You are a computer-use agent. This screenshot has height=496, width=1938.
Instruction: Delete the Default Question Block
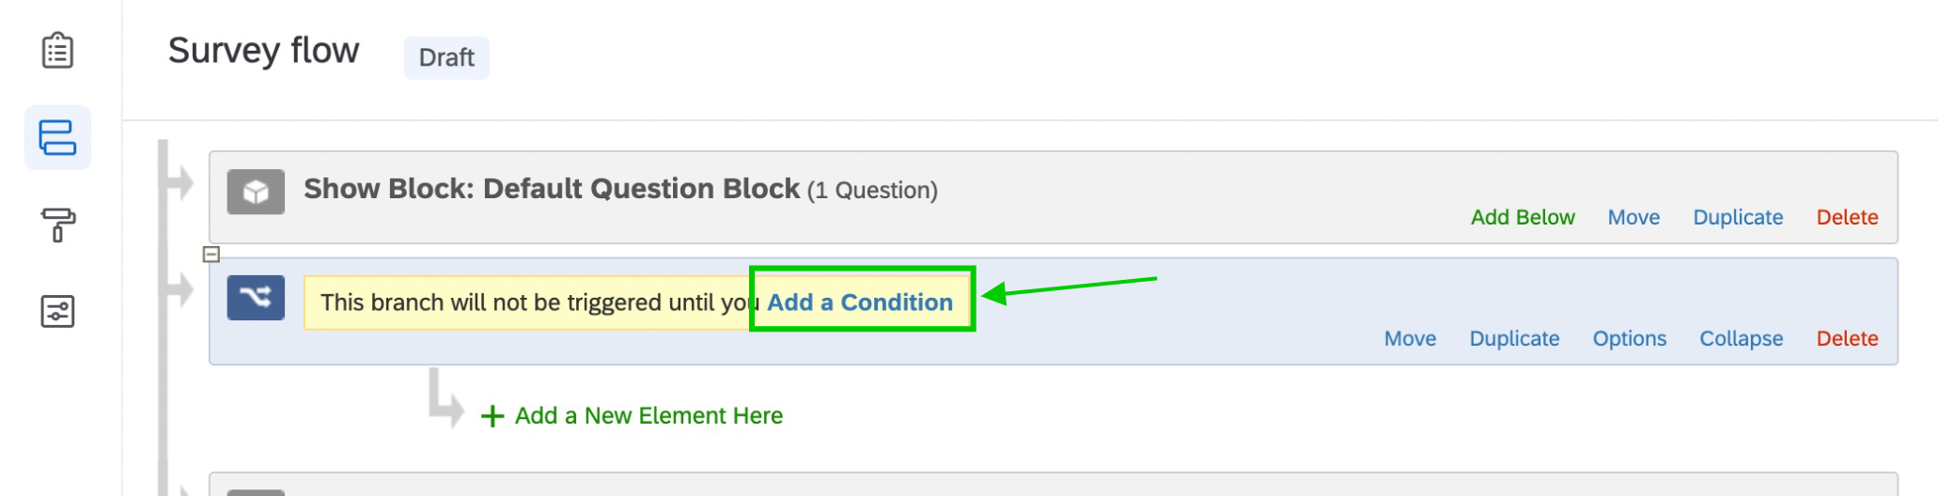pyautogui.click(x=1846, y=217)
